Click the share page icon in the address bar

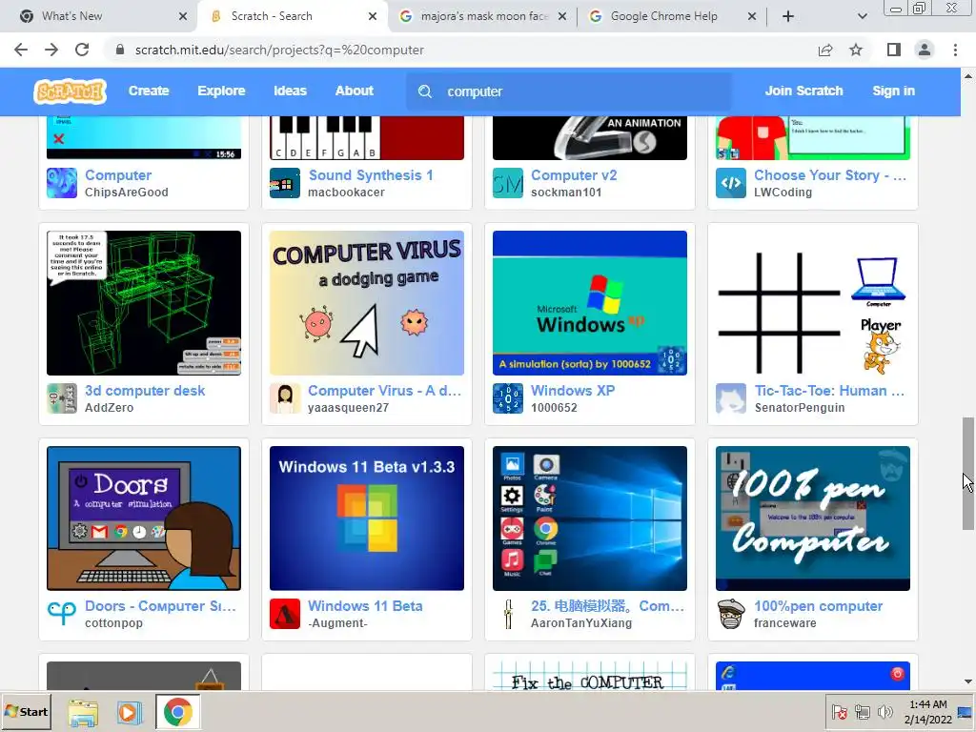[x=825, y=50]
